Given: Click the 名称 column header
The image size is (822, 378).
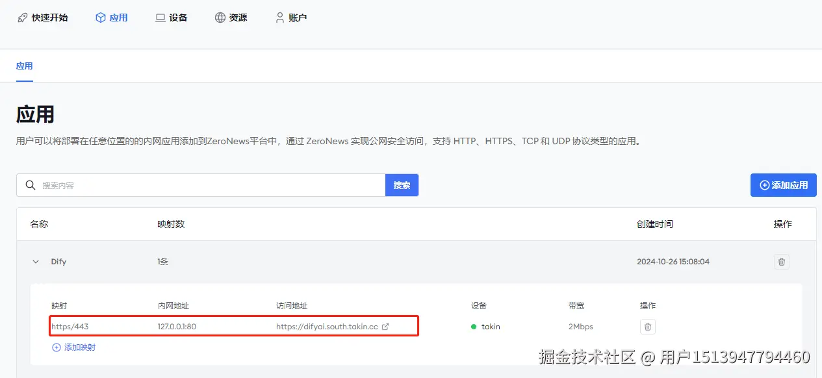Looking at the screenshot, I should click(x=39, y=224).
